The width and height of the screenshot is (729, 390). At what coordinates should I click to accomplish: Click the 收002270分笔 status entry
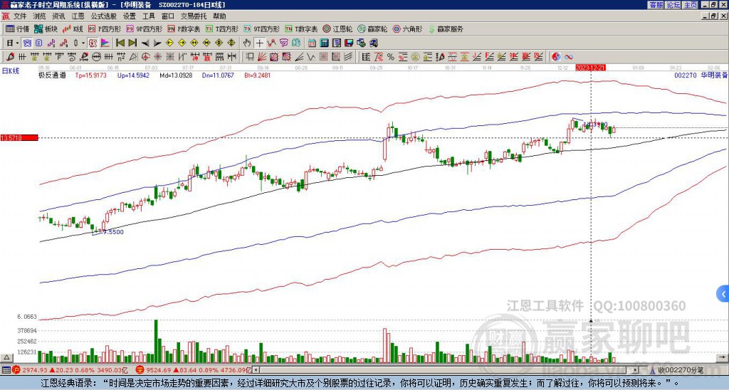coord(677,370)
